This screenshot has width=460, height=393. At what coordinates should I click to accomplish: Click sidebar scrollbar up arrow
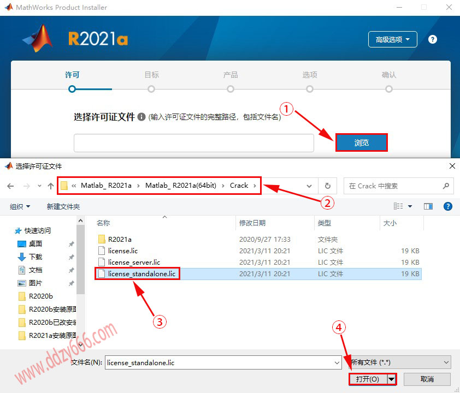81,221
